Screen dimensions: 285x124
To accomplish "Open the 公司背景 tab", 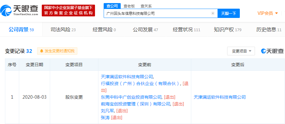I will tap(21, 30).
